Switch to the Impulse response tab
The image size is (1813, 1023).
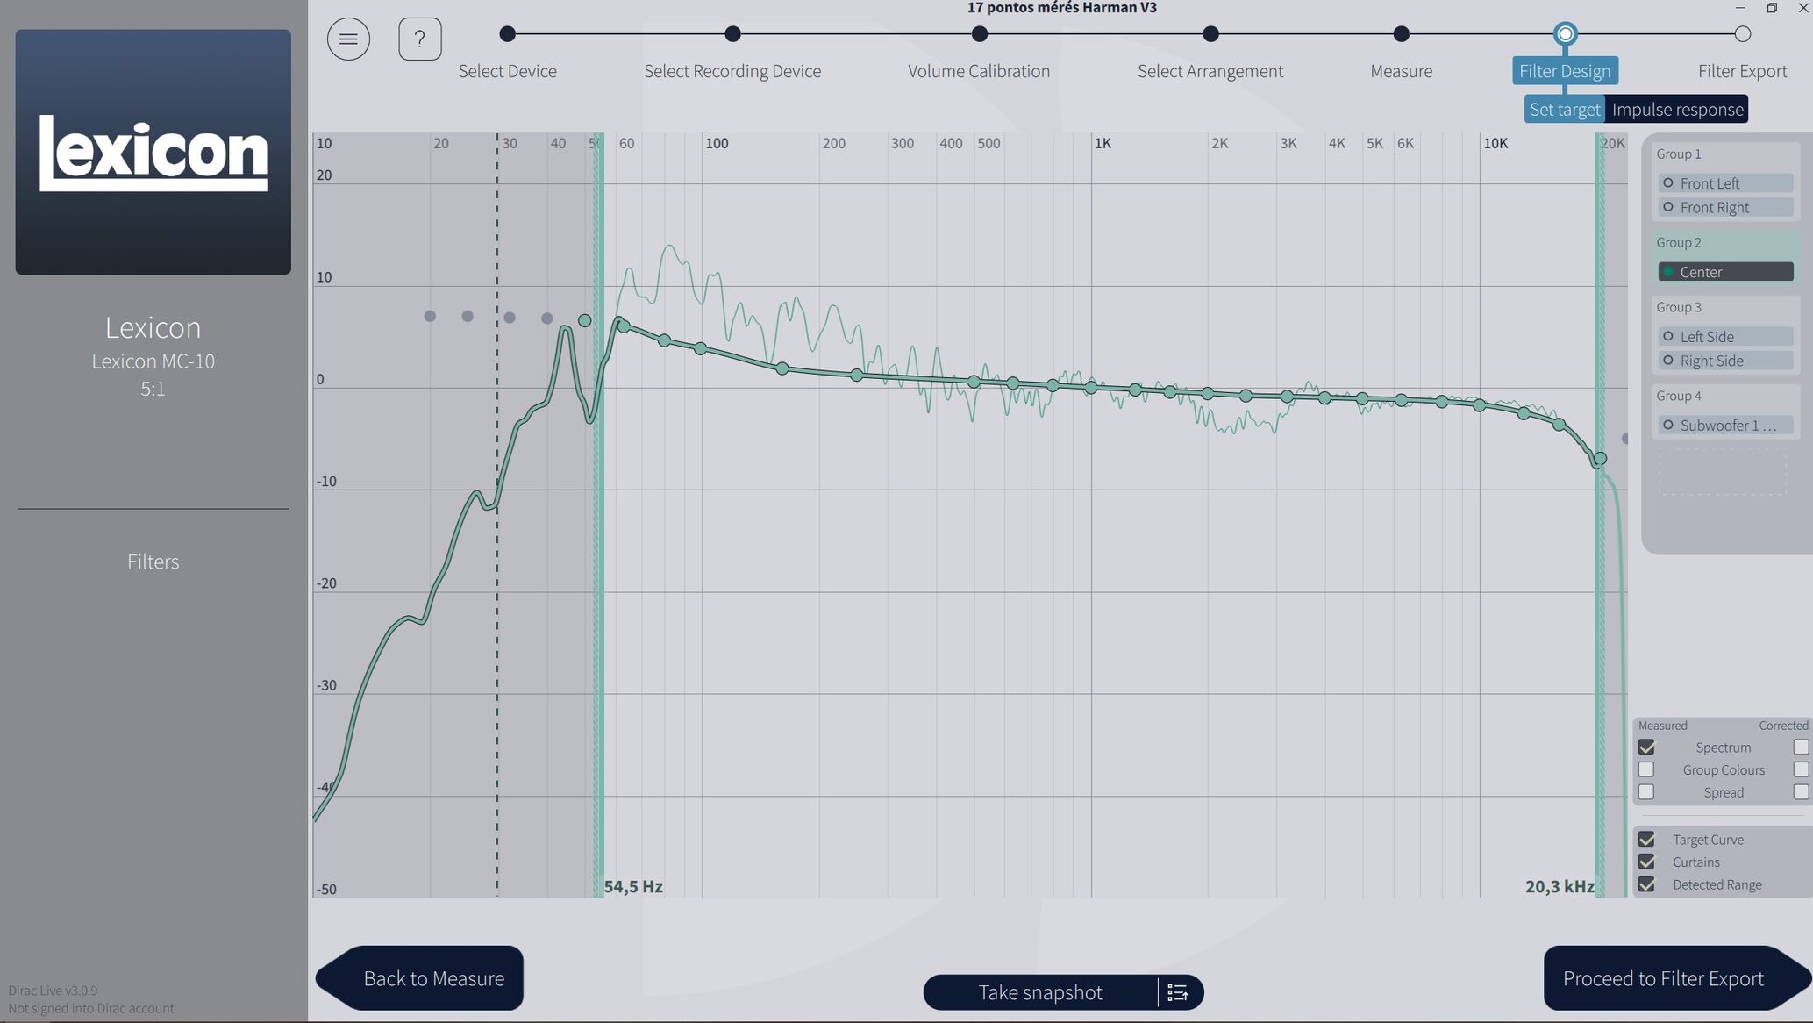point(1676,110)
